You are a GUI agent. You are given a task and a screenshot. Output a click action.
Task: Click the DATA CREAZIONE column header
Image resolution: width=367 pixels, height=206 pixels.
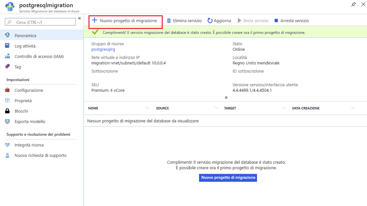point(306,108)
